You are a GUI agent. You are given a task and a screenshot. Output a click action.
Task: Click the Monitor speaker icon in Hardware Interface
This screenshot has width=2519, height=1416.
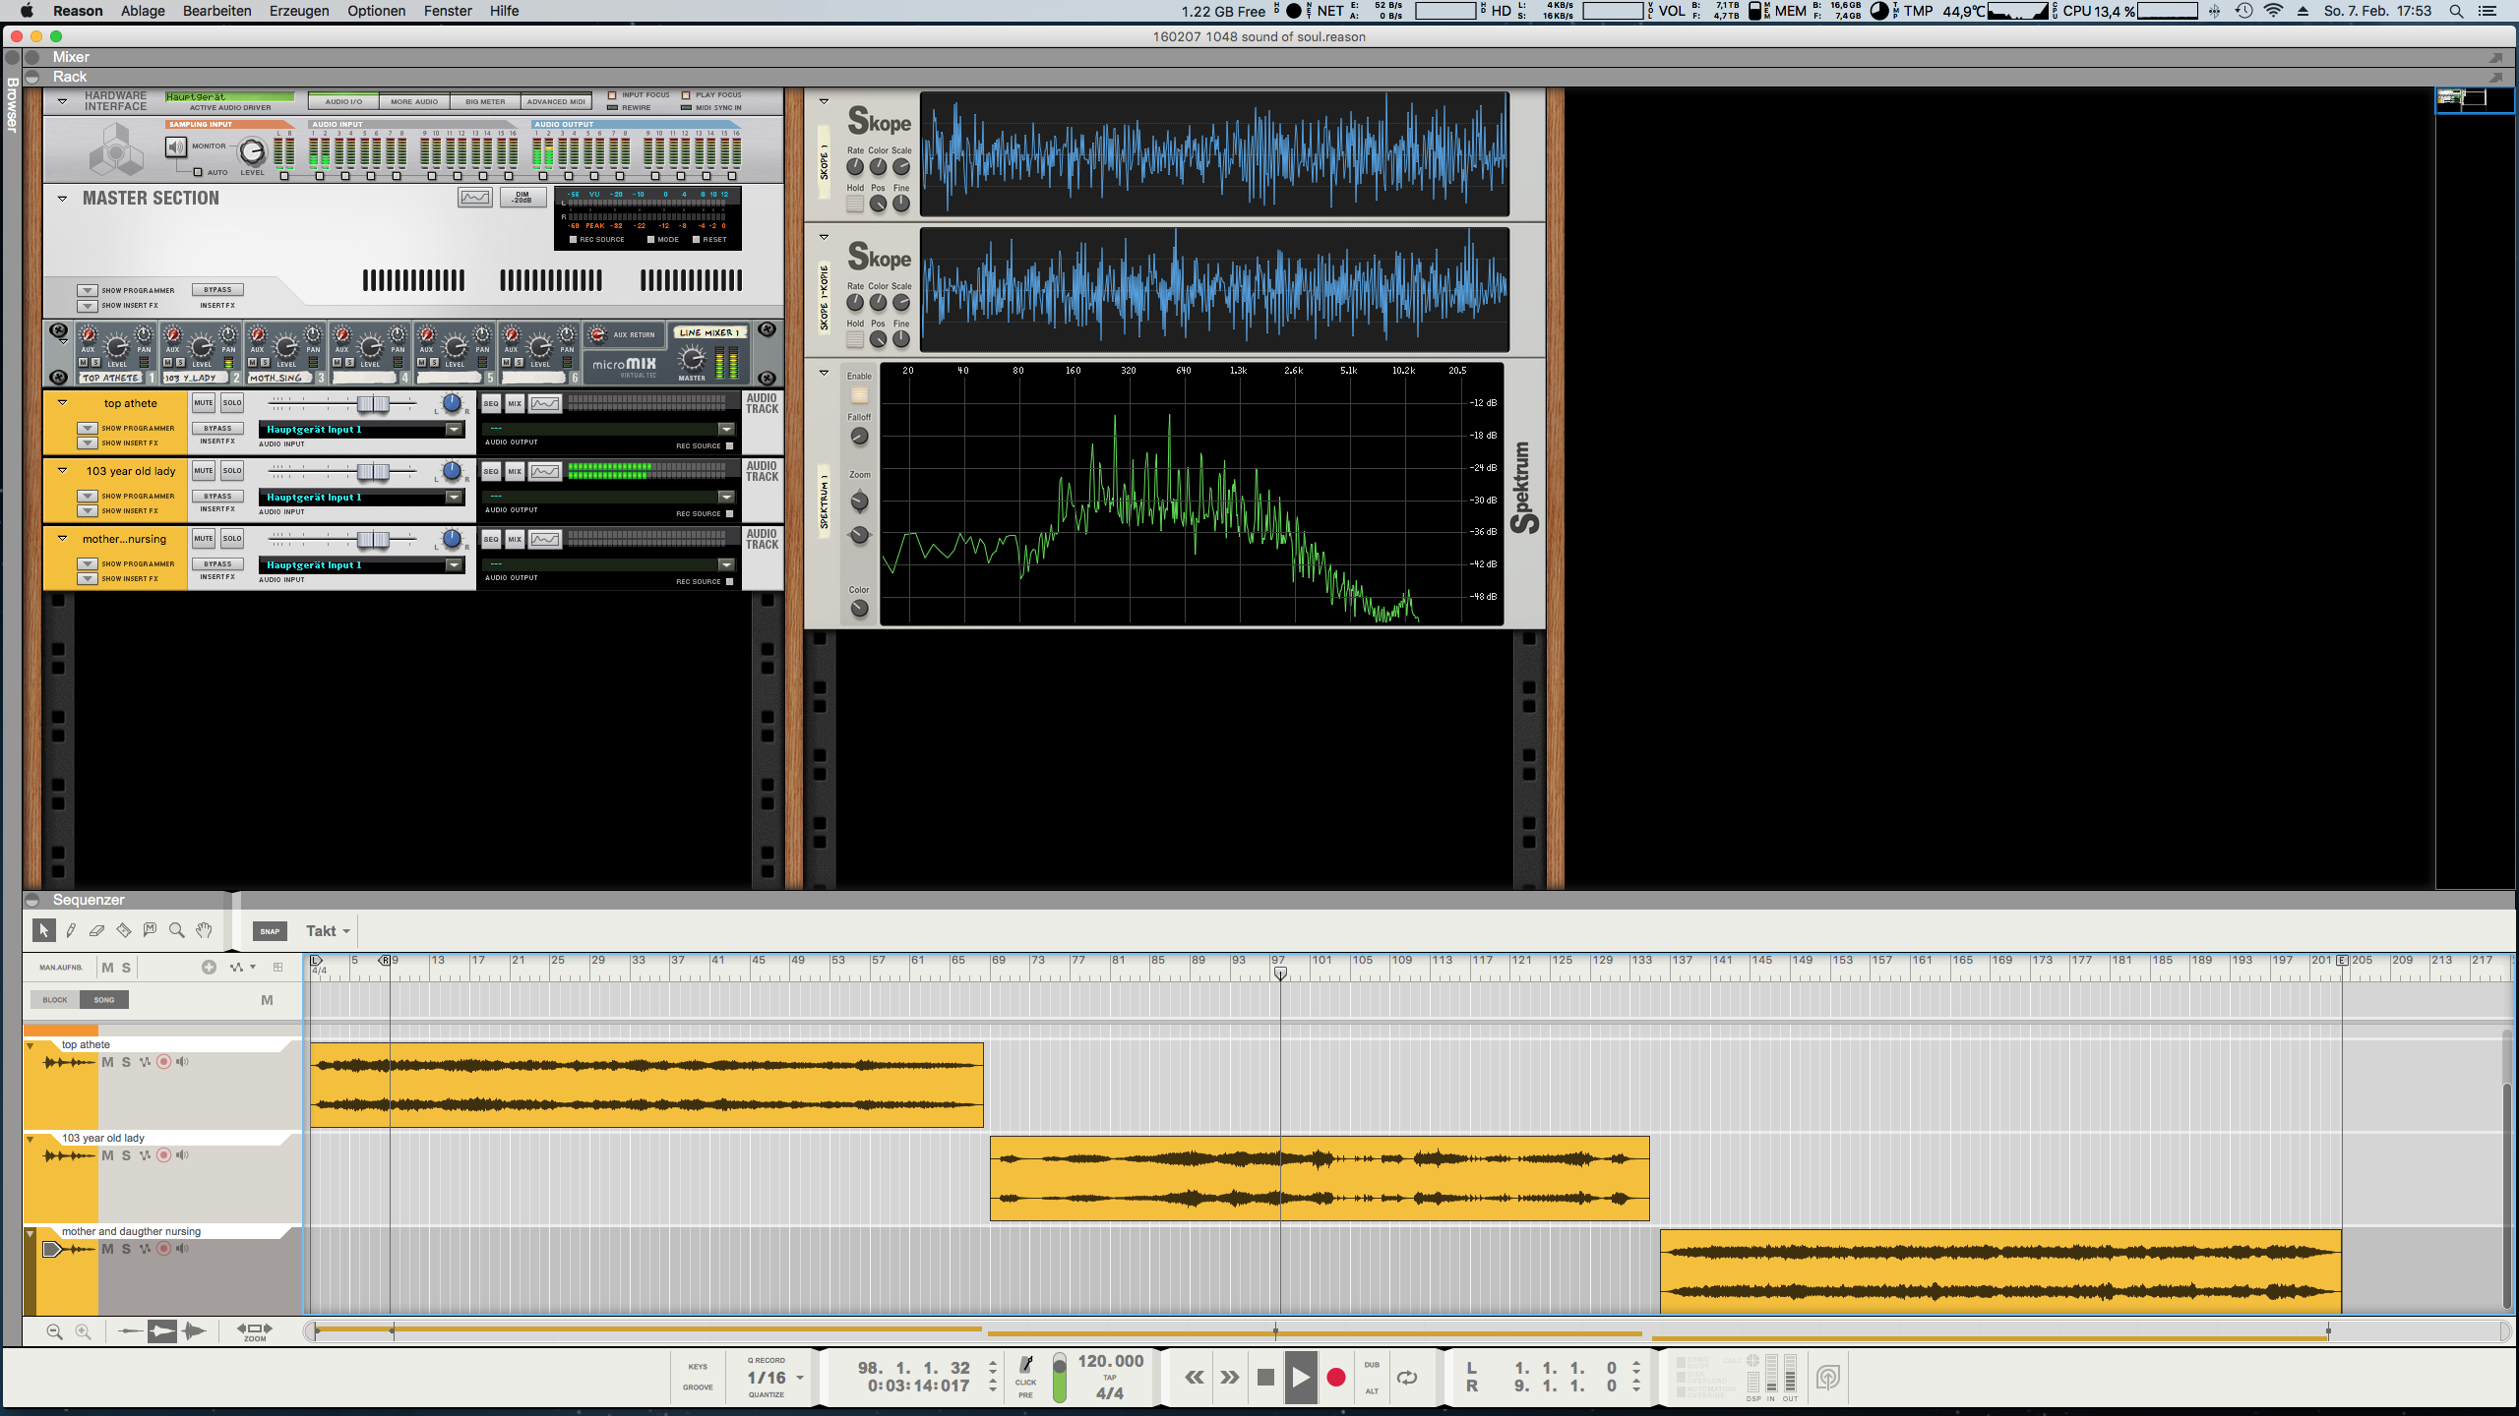coord(176,147)
